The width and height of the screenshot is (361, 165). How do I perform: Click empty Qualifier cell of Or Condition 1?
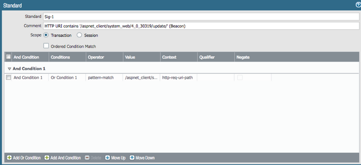coord(216,78)
